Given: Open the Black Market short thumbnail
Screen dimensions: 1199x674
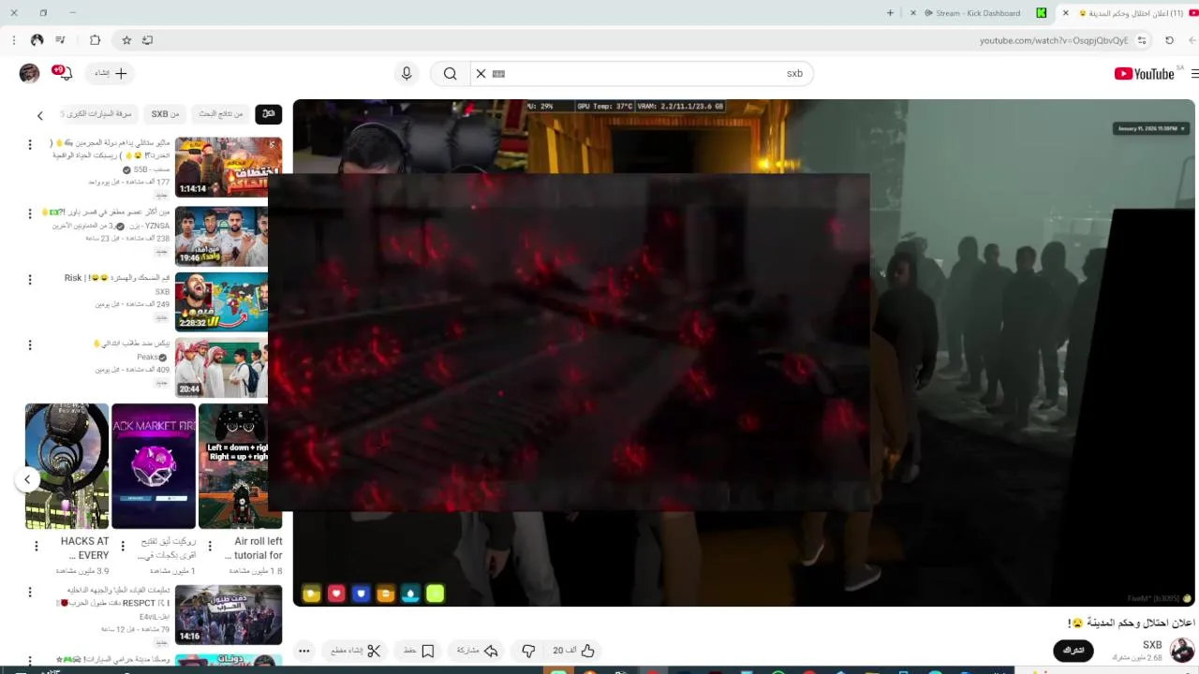Looking at the screenshot, I should click(154, 466).
